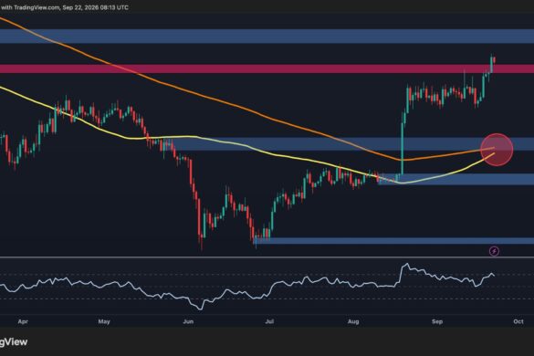Select the white RSI oscillator line
The image size is (534, 356).
[246, 286]
